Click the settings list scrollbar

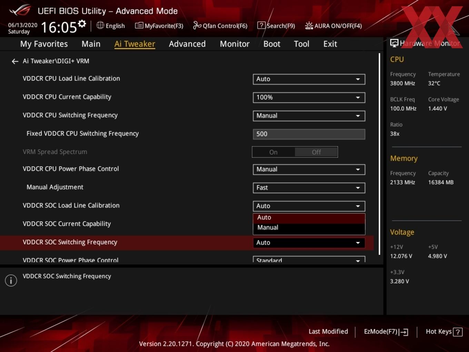coord(379,154)
